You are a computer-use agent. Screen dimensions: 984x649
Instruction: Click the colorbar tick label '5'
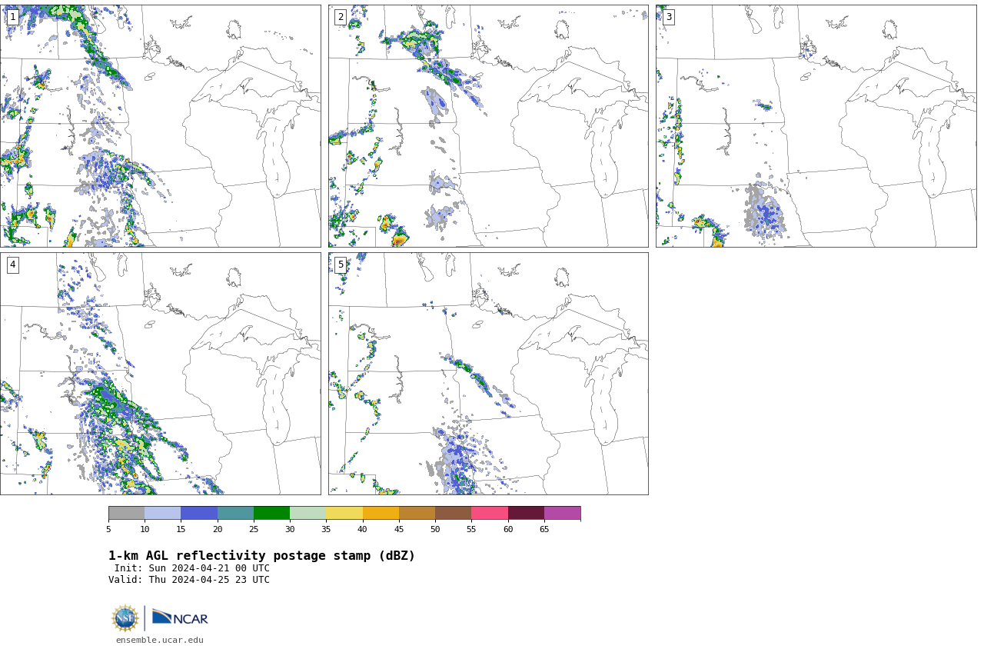point(108,529)
